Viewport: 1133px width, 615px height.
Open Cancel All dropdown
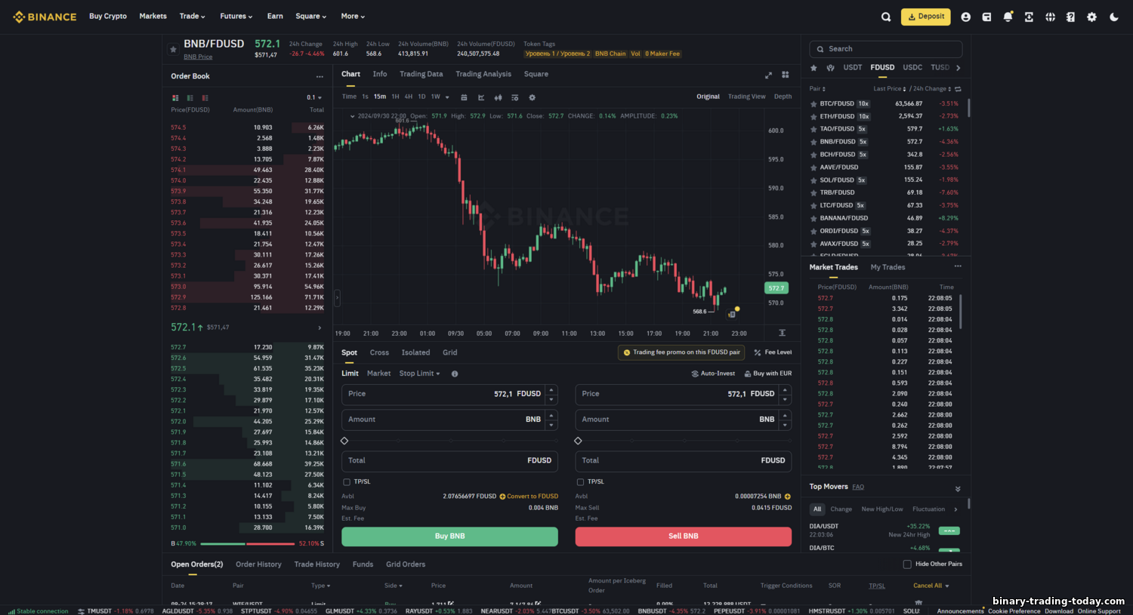931,586
